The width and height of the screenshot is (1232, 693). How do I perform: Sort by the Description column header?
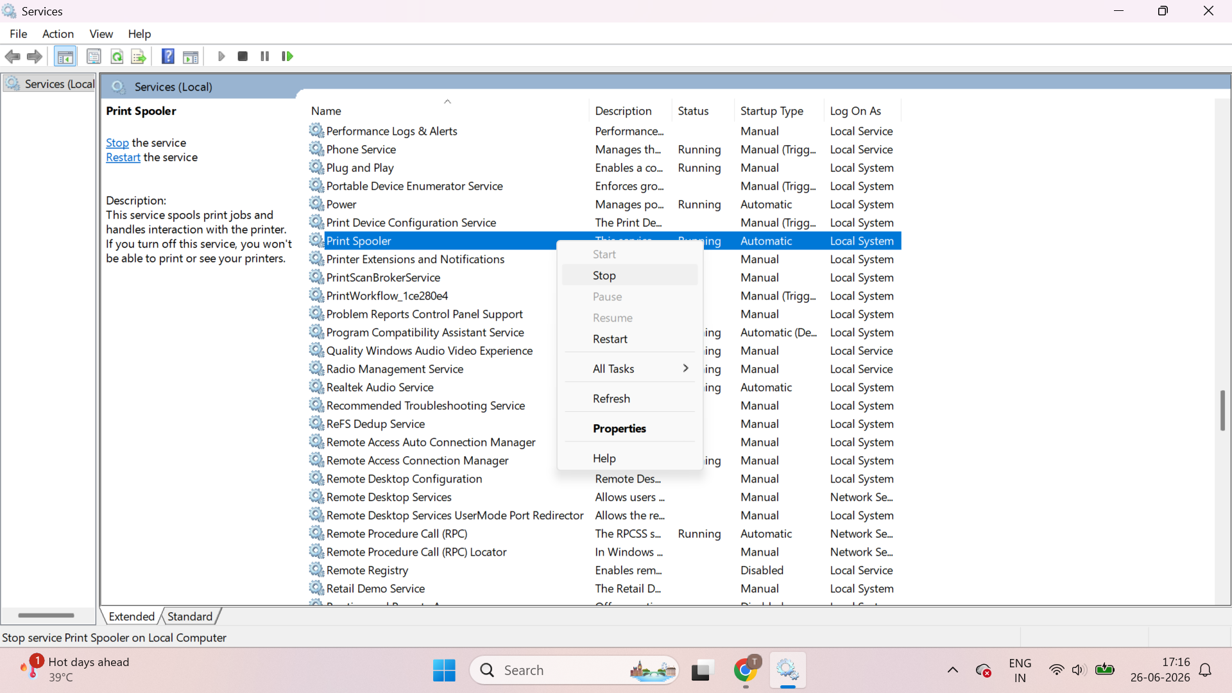click(x=629, y=111)
